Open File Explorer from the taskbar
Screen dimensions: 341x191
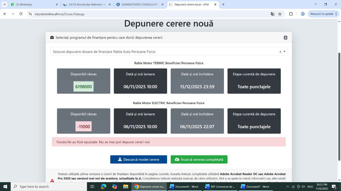(x=126, y=186)
